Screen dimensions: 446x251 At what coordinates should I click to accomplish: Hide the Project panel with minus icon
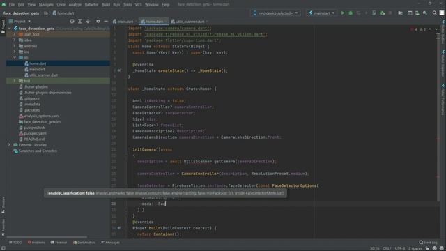click(106, 22)
